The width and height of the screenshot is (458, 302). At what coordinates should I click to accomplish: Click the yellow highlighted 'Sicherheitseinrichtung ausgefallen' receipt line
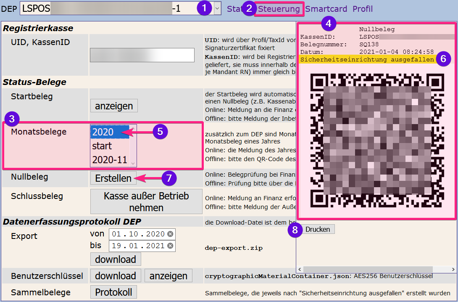pos(367,60)
